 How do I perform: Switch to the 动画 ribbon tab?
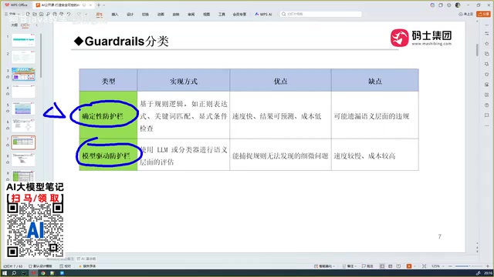[x=161, y=15]
